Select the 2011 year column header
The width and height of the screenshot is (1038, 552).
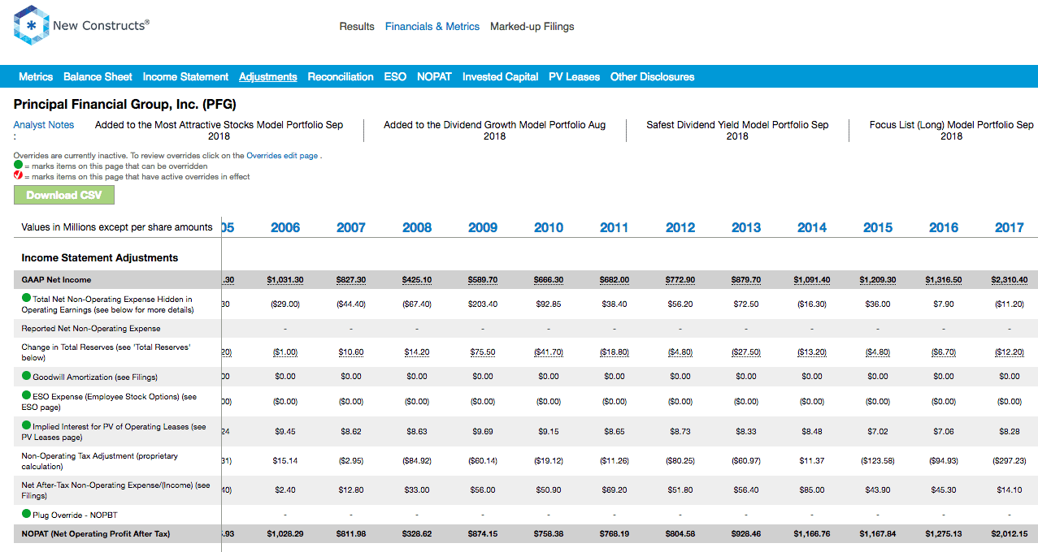click(x=615, y=228)
